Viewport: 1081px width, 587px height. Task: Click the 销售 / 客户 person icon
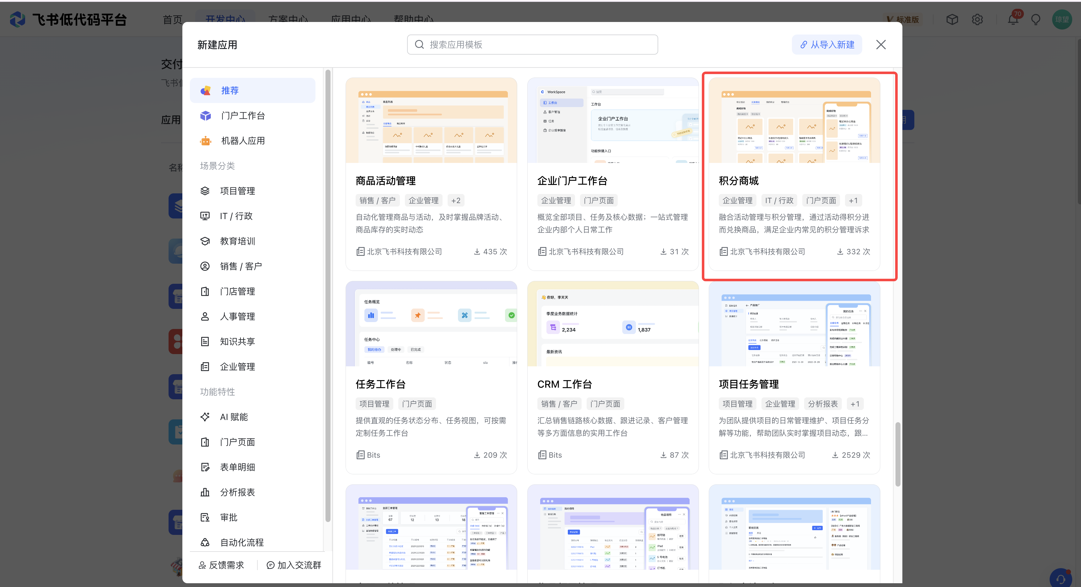tap(205, 267)
